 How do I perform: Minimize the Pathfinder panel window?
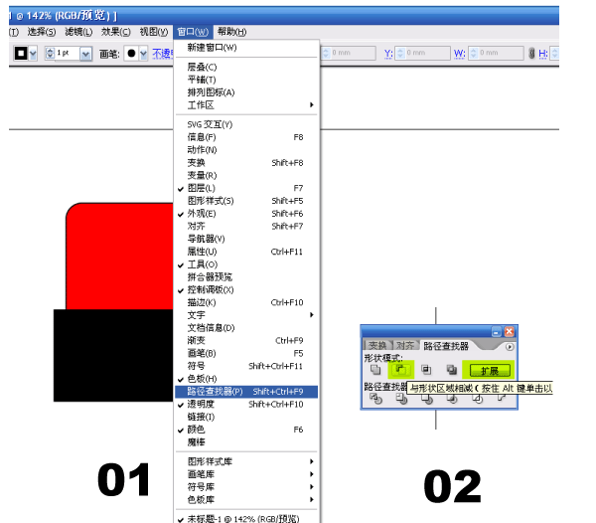pos(497,332)
